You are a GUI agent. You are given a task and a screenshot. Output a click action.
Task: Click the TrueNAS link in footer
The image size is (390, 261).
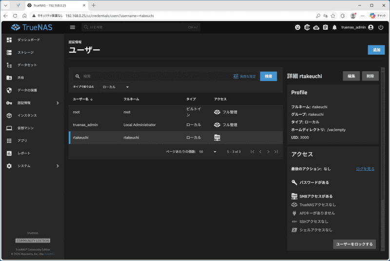[50, 254]
